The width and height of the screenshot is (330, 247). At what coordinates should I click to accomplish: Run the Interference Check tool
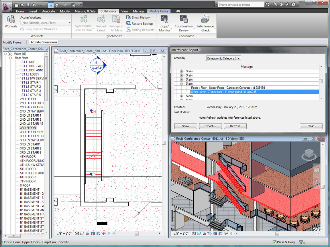click(x=205, y=23)
